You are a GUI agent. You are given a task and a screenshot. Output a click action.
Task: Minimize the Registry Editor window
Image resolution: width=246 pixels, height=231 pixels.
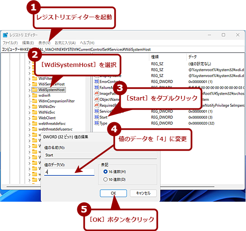tap(209, 35)
